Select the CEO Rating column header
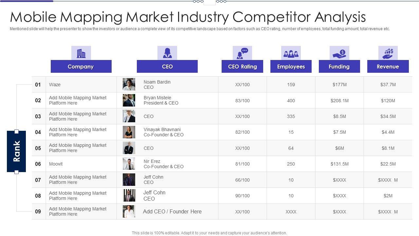Image resolution: width=419 pixels, height=236 pixels. tap(242, 67)
